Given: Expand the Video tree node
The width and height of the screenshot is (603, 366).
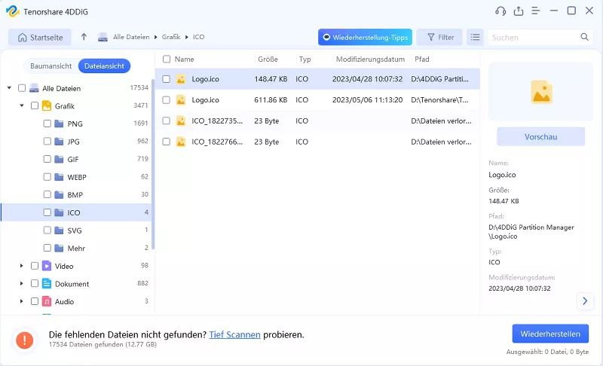Looking at the screenshot, I should point(22,266).
